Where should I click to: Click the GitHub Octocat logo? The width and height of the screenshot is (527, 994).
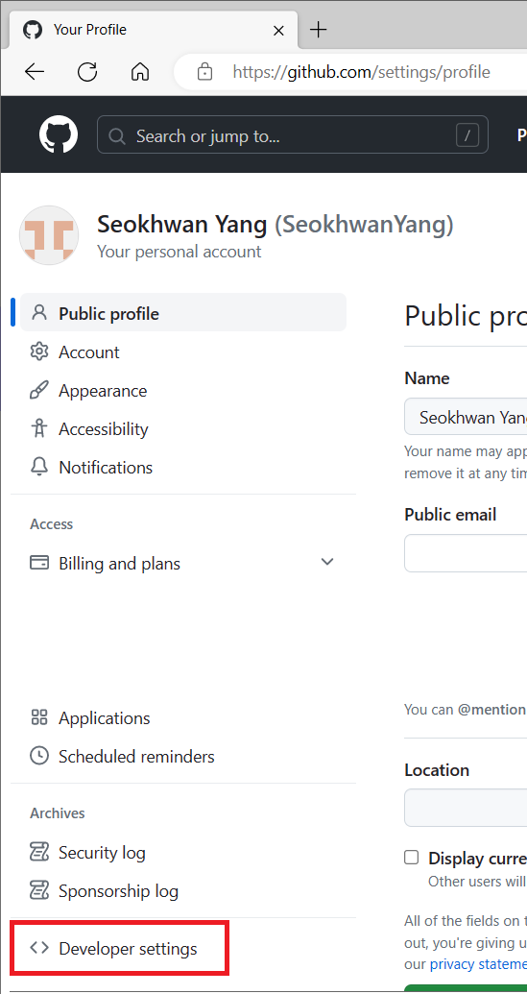click(59, 134)
